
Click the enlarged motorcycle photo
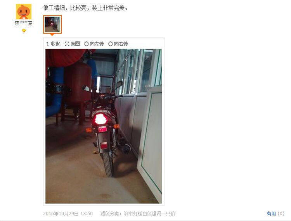click(104, 126)
